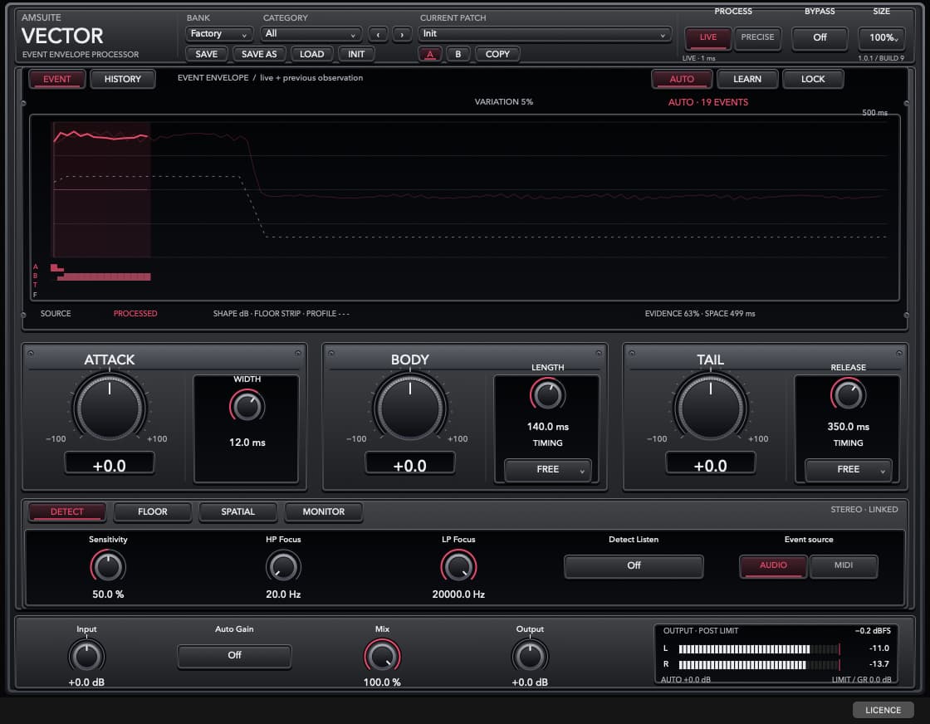Set event source to AUDIO
Screen dimensions: 930x724
tap(773, 565)
